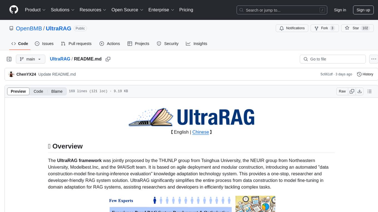Open the main branch selector dropdown
378x212 pixels.
(31, 59)
